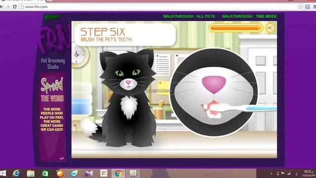Viewport: 316px width, 178px height.
Task: Click the Pet Grooming Studio title
Action: point(53,64)
